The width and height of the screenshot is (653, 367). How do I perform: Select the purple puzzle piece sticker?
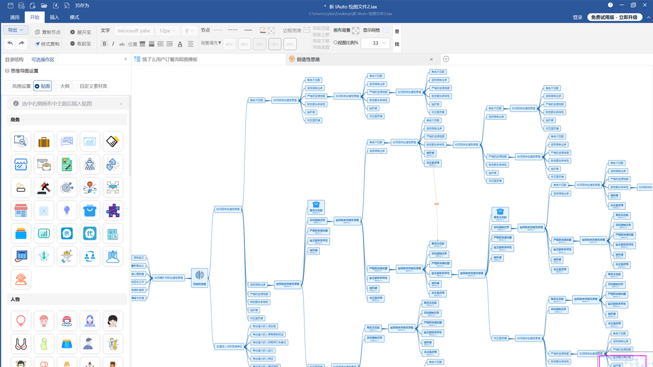tap(113, 211)
